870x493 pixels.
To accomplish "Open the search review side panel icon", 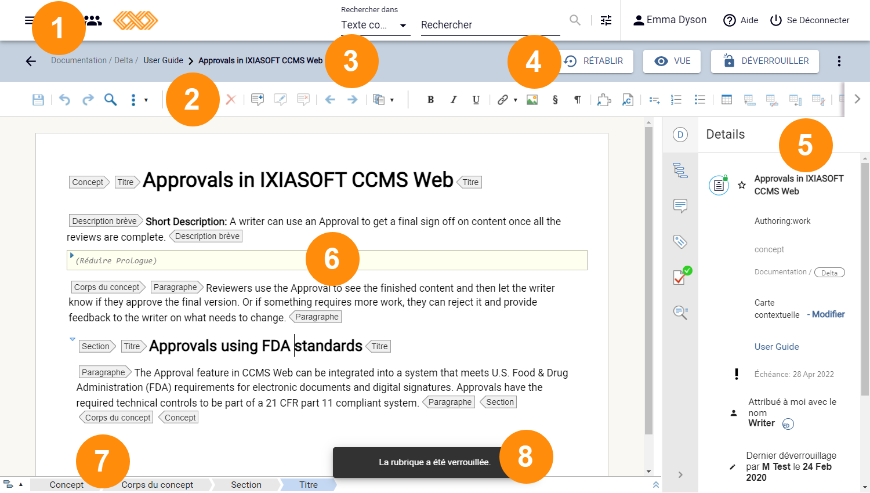I will tap(680, 313).
